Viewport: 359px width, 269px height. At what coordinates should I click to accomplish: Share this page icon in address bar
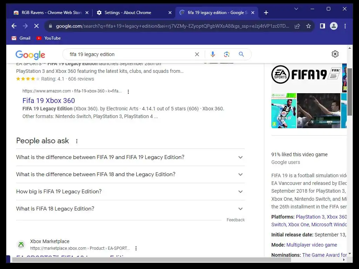(x=297, y=26)
